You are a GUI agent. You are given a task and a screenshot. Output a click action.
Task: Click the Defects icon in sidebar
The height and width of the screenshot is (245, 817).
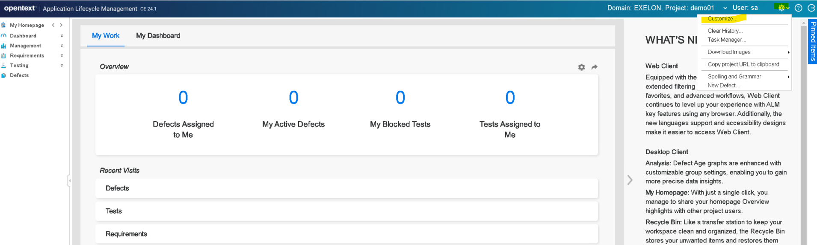coord(3,75)
